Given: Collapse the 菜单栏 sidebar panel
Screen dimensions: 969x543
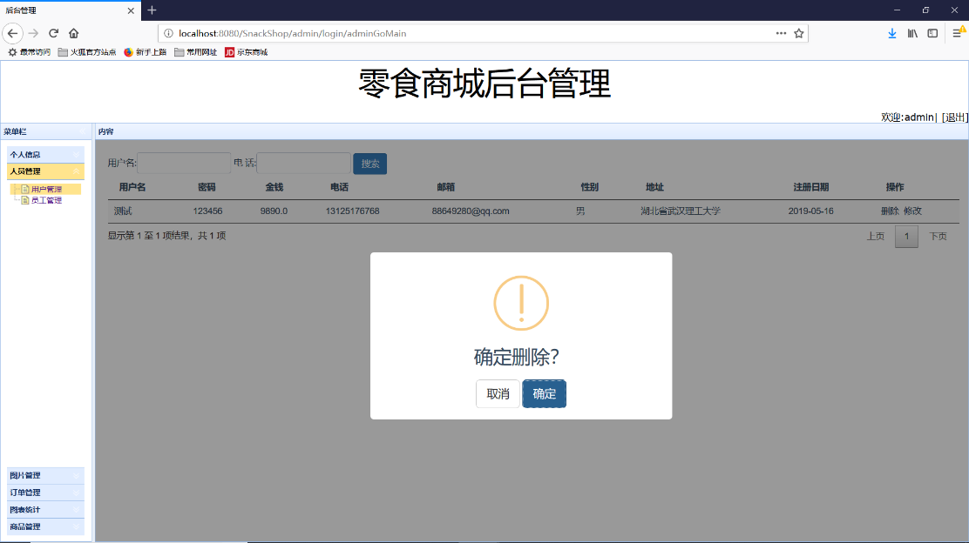Looking at the screenshot, I should pyautogui.click(x=85, y=131).
